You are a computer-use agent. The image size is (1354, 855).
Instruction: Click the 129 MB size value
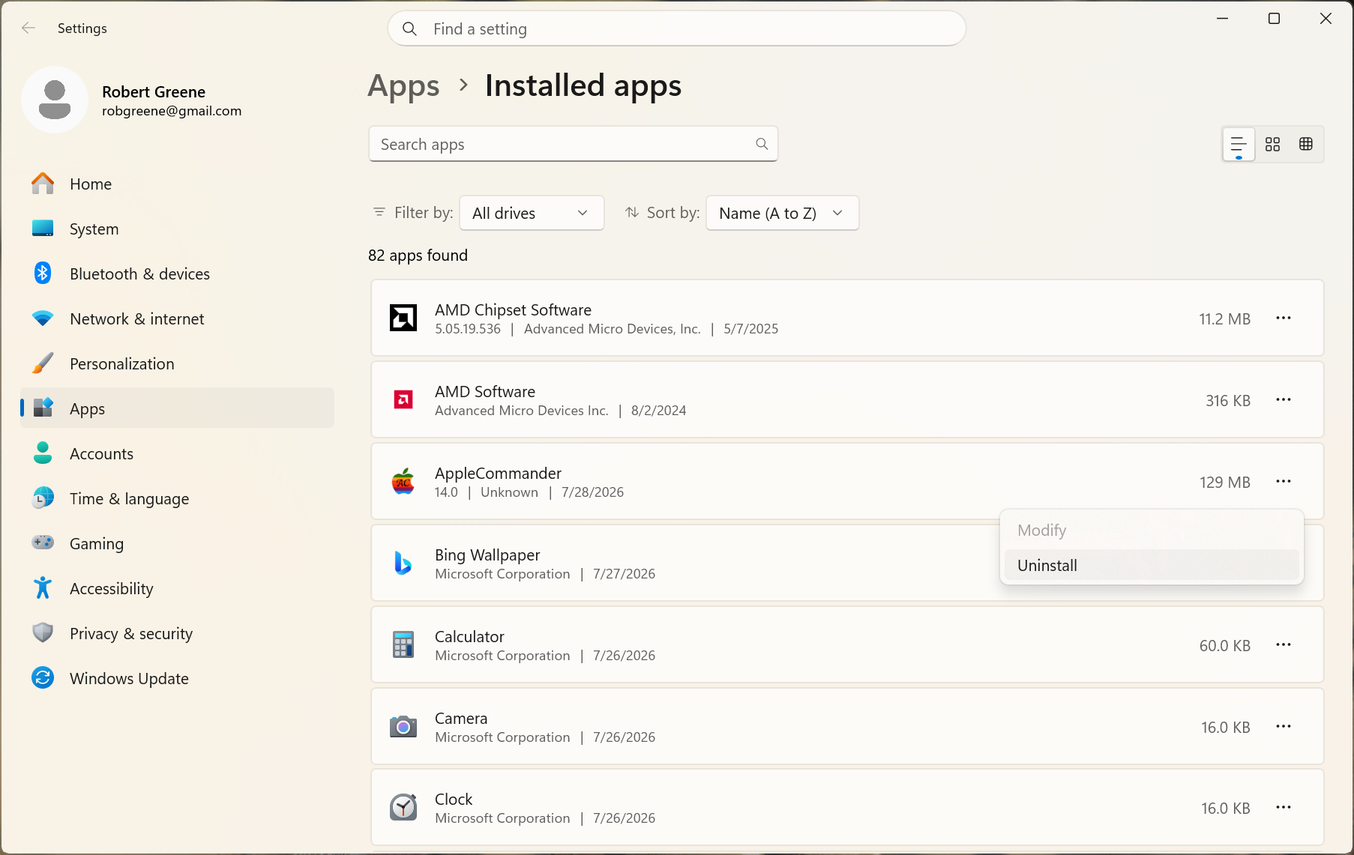coord(1224,482)
